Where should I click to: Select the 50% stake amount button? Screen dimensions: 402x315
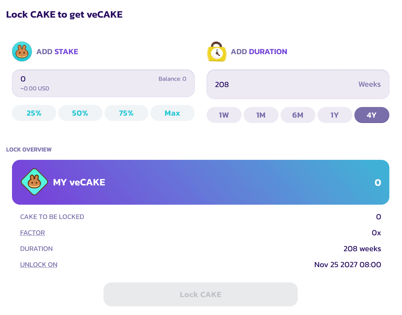click(80, 113)
